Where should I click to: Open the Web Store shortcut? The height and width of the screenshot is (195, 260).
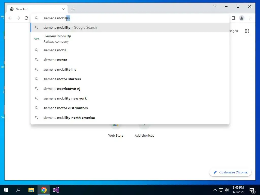116,131
